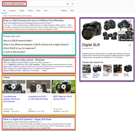Follow the 'Design of DSLR cameras' sitelink
135x131 pixels.
coord(12,71)
